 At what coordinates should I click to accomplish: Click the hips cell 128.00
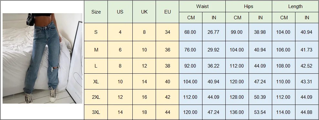(x=237, y=97)
